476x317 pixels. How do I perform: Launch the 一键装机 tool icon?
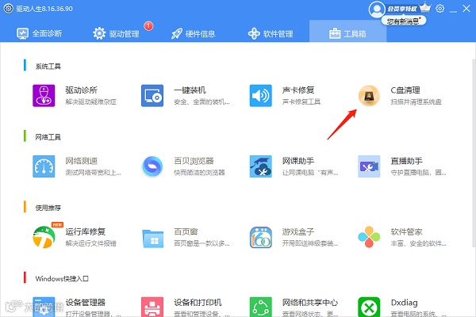click(x=152, y=96)
